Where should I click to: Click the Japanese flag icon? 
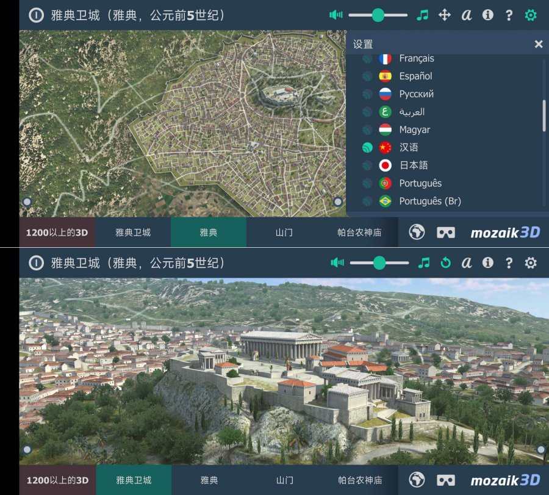pyautogui.click(x=385, y=165)
